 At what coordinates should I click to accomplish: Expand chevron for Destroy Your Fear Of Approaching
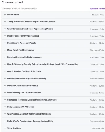pyautogui.click(x=5, y=36)
